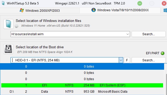Click the blue Windows logo tab at far right

coord(165,10)
